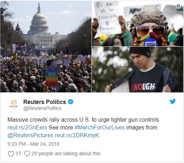The image size is (184, 163).
Task: Click '29 people are talking about this'
Action: [x=66, y=153]
